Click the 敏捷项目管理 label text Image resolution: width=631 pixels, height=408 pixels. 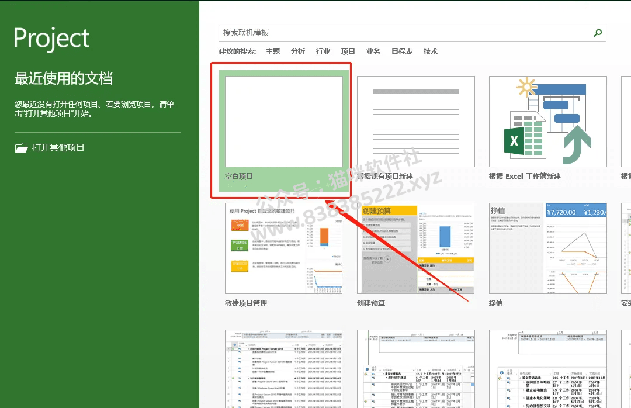pos(246,303)
